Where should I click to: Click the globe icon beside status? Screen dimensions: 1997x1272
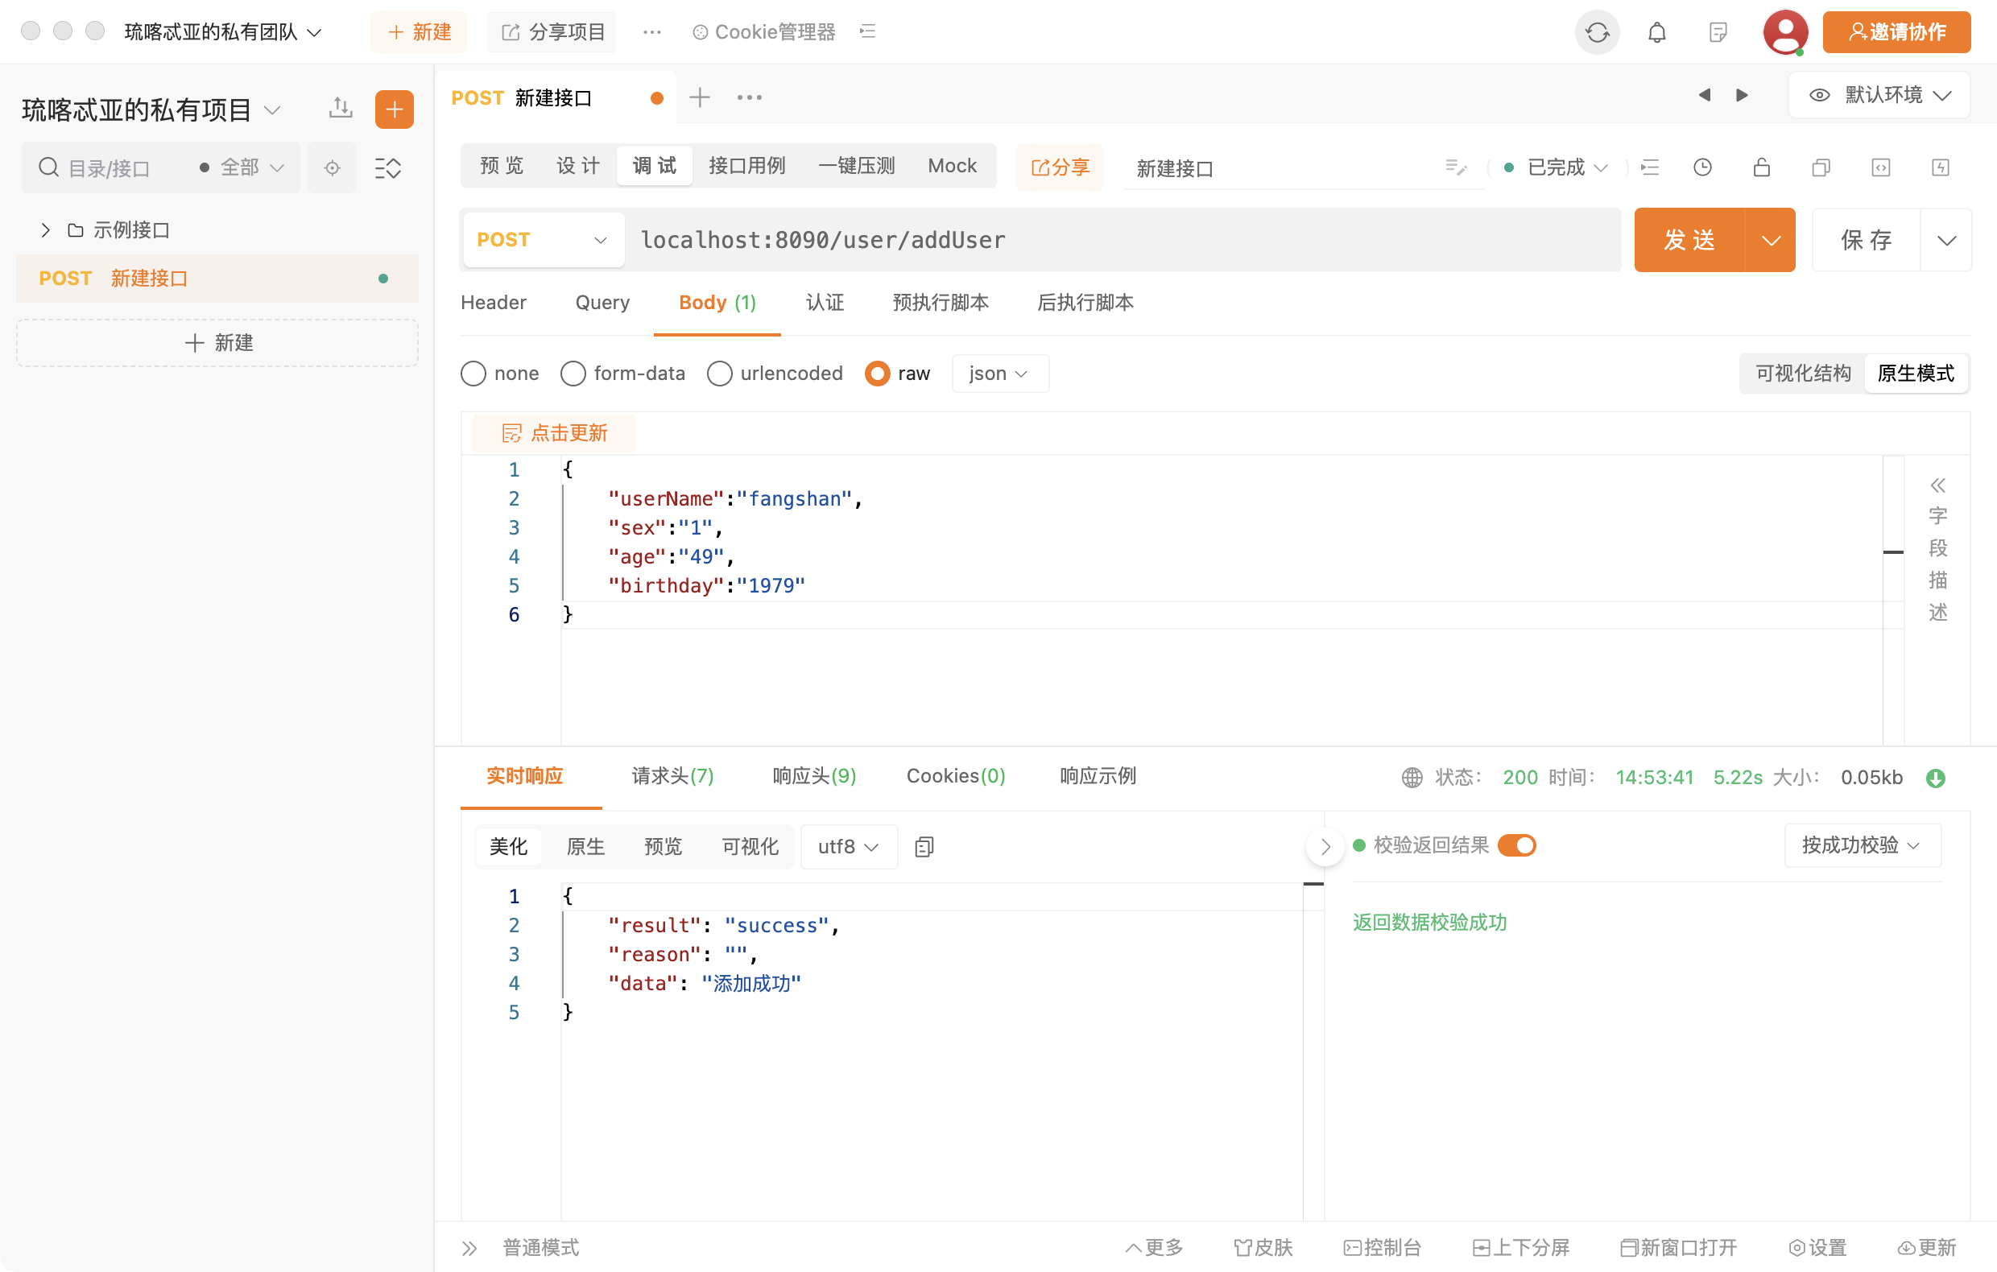[1412, 778]
